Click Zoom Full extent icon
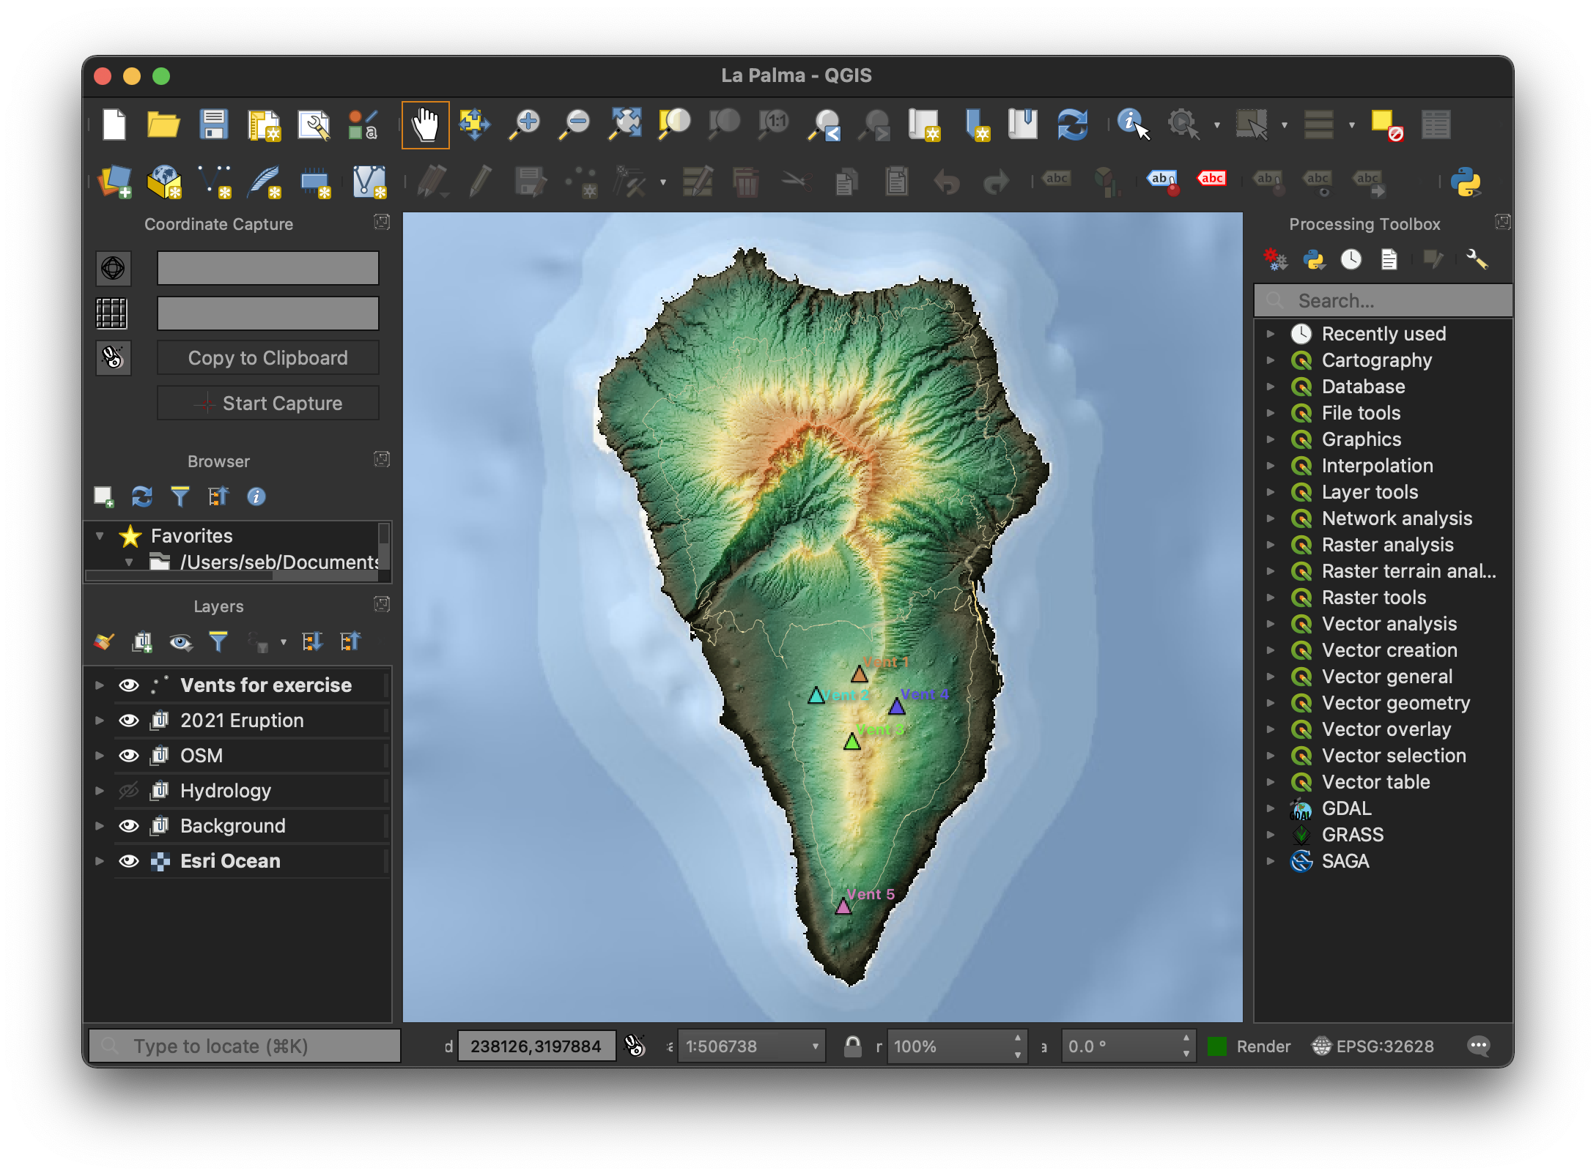This screenshot has height=1176, width=1596. click(x=624, y=124)
